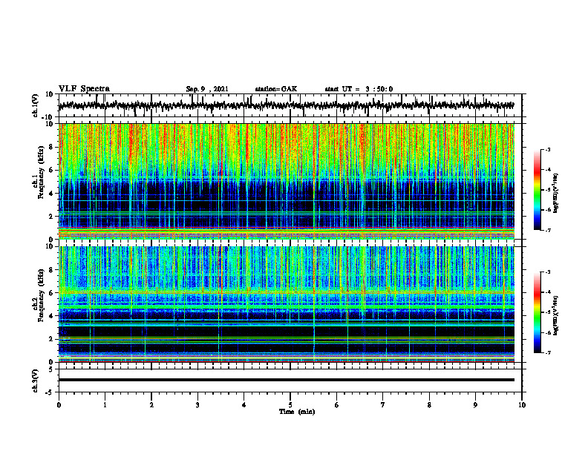Select the "start UT = 3:50:0" label
588x454 pixels.
pos(359,89)
